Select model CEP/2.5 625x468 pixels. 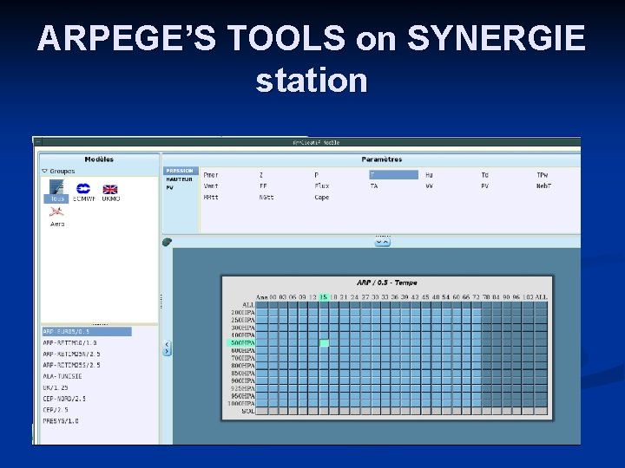click(x=56, y=409)
